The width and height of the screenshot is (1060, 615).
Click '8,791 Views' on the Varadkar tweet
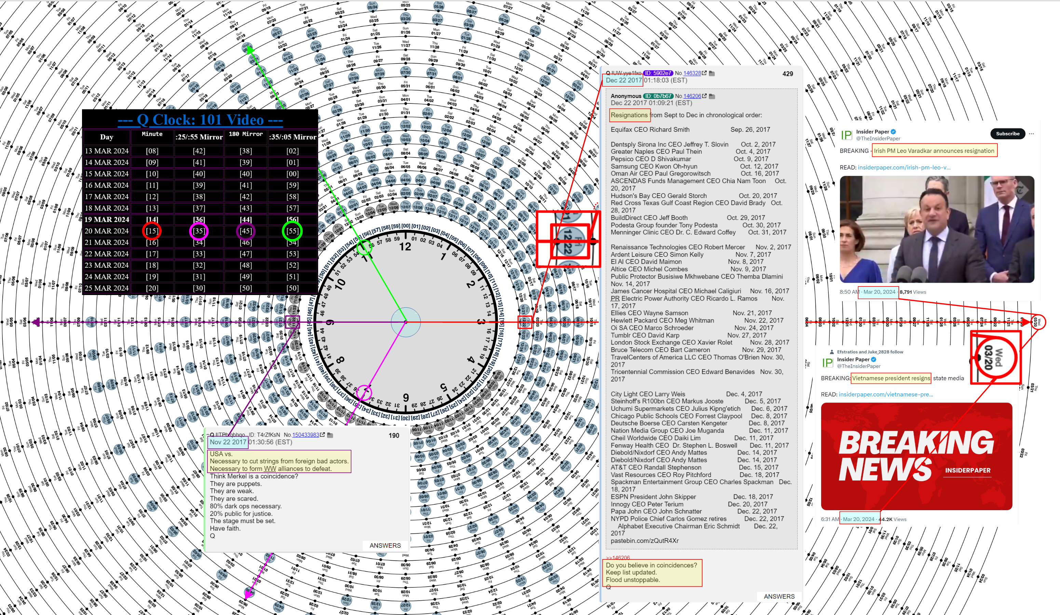point(913,292)
